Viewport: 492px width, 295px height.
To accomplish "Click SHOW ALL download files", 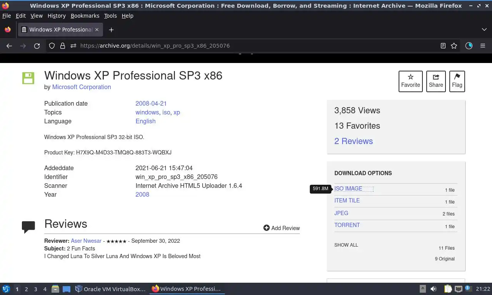I will (346, 245).
